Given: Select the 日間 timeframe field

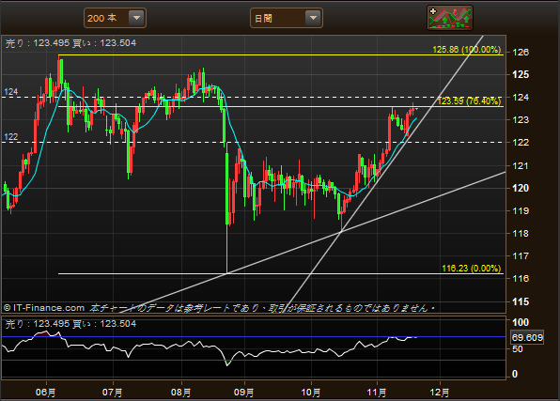Looking at the screenshot, I should point(287,18).
